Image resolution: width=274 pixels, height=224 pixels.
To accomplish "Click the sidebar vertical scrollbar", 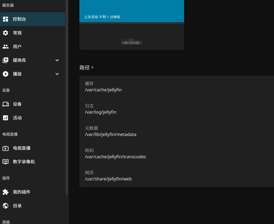I will [67, 96].
